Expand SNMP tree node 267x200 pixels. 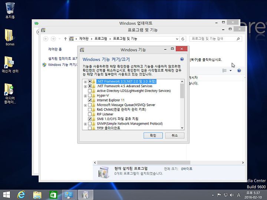coord(85,124)
